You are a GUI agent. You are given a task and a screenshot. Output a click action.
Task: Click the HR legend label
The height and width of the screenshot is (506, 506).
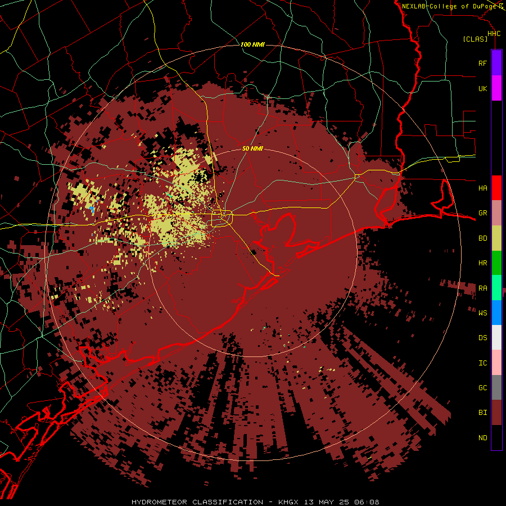(x=482, y=263)
